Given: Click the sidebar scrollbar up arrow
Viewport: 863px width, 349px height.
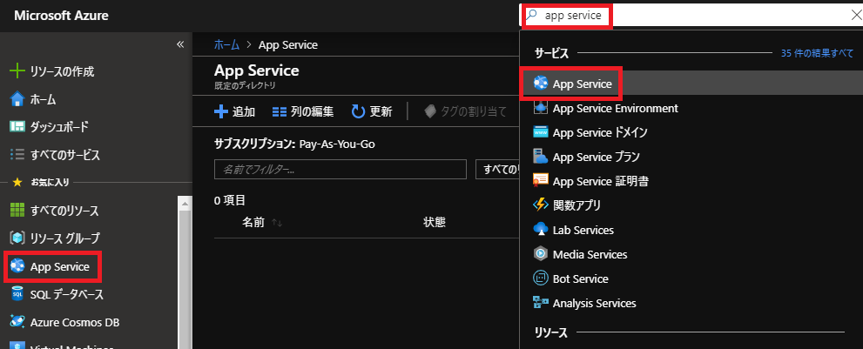Looking at the screenshot, I should (185, 205).
